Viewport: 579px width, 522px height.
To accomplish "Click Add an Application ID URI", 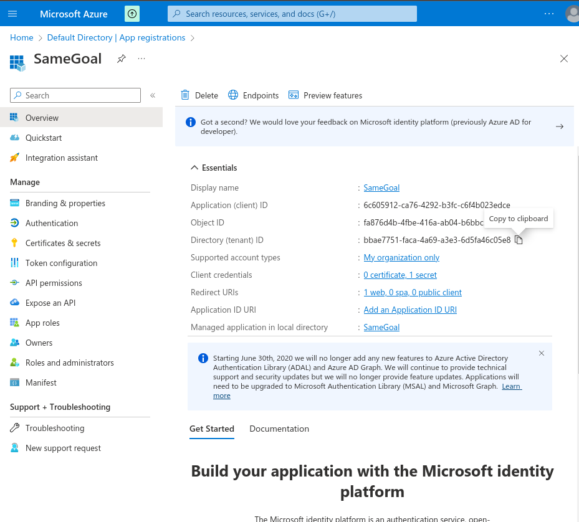I will [x=410, y=310].
